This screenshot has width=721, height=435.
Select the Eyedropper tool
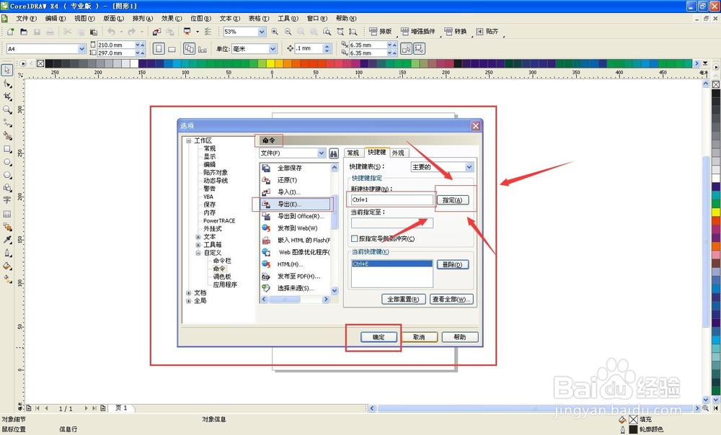pyautogui.click(x=7, y=239)
